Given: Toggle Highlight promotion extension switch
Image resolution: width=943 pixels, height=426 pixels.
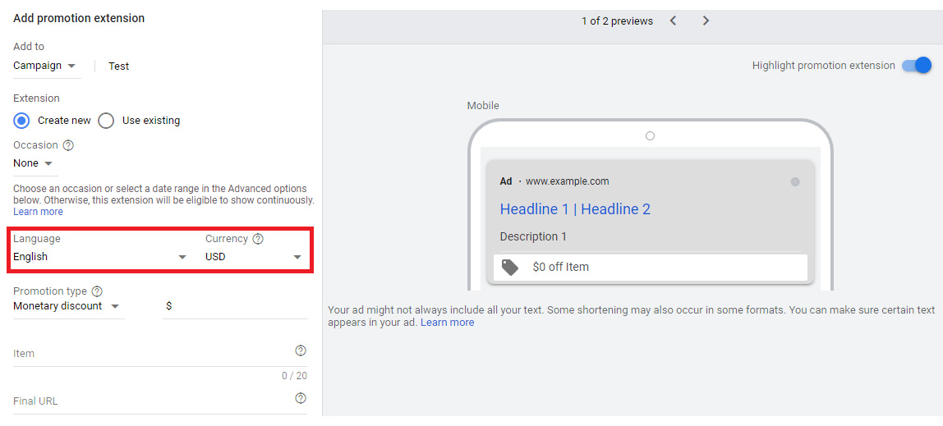Looking at the screenshot, I should [x=917, y=66].
